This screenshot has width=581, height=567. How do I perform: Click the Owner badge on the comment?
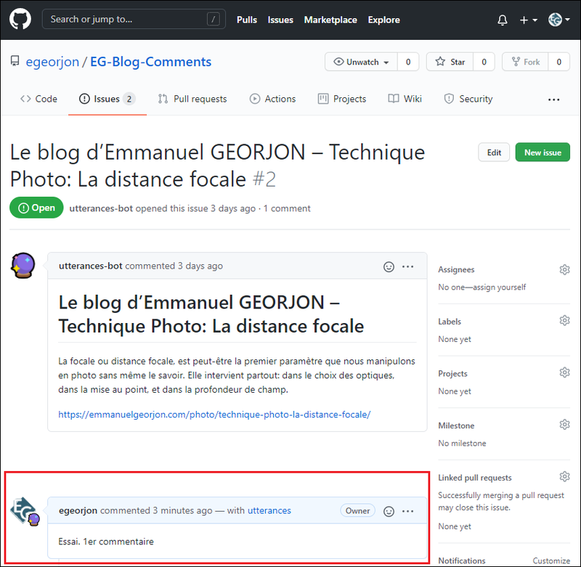[357, 510]
